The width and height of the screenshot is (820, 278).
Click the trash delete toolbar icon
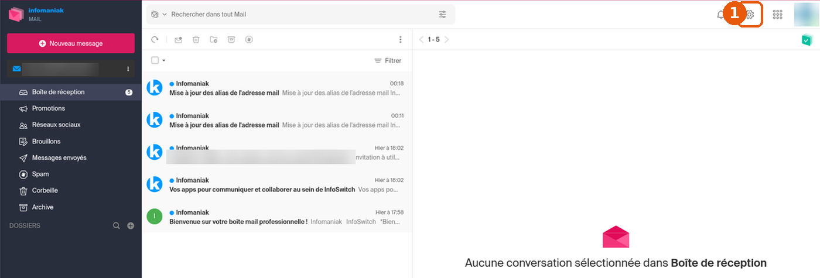pyautogui.click(x=196, y=40)
